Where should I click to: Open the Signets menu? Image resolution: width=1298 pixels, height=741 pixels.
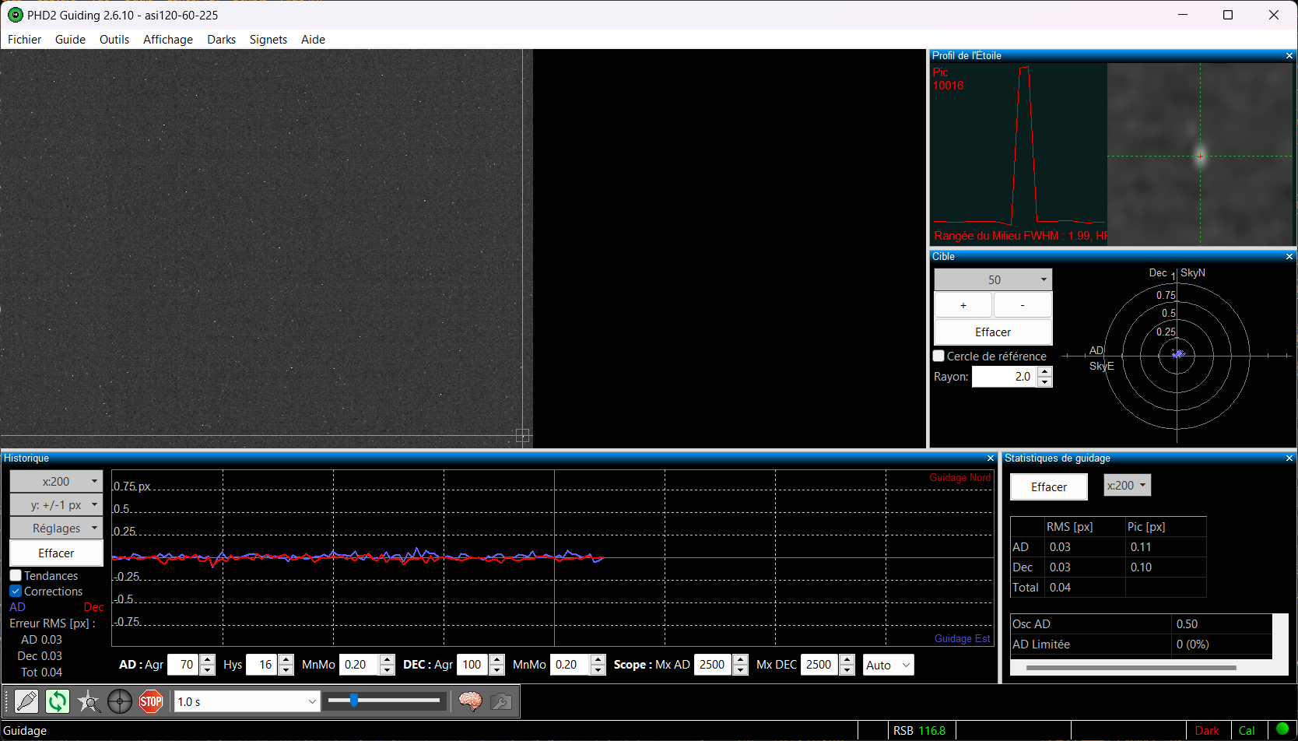268,40
